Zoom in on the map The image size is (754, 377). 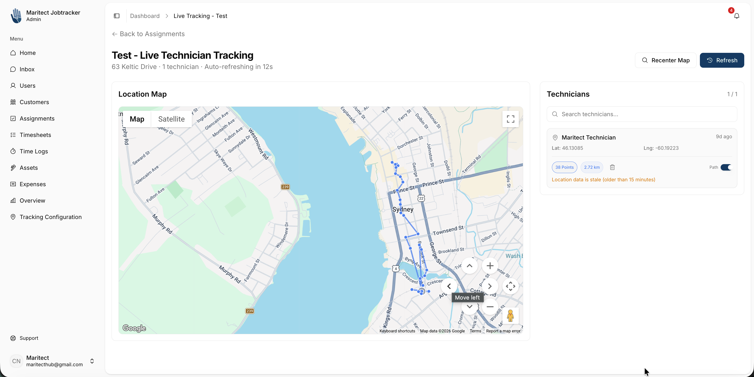coord(490,266)
